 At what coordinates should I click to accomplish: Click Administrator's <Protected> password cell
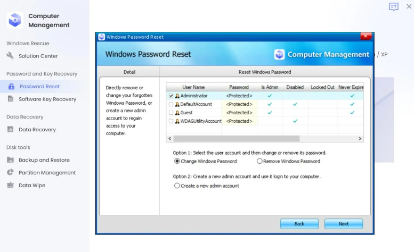[x=239, y=96]
